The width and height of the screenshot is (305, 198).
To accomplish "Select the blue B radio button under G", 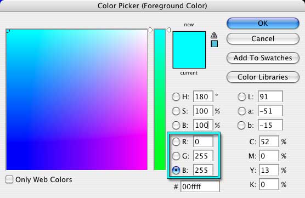I will point(176,170).
